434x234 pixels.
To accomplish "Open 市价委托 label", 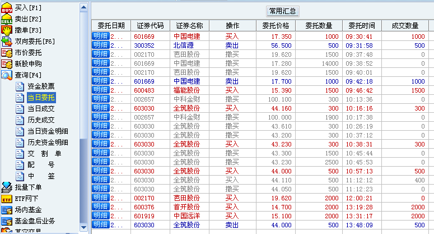I will (28, 53).
